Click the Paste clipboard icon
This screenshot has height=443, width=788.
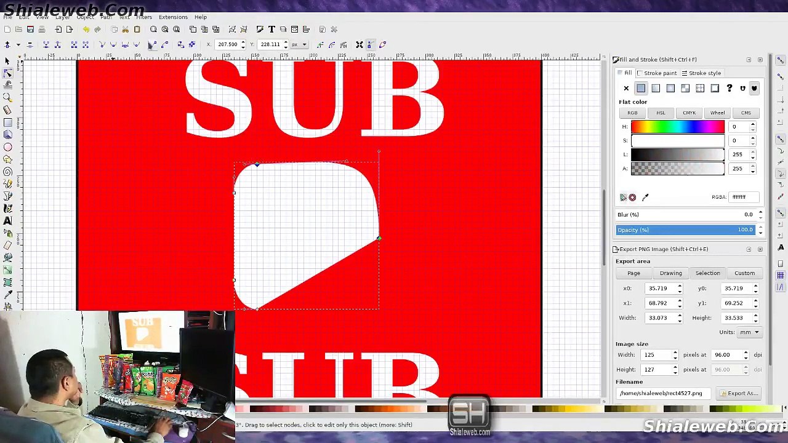(x=137, y=30)
